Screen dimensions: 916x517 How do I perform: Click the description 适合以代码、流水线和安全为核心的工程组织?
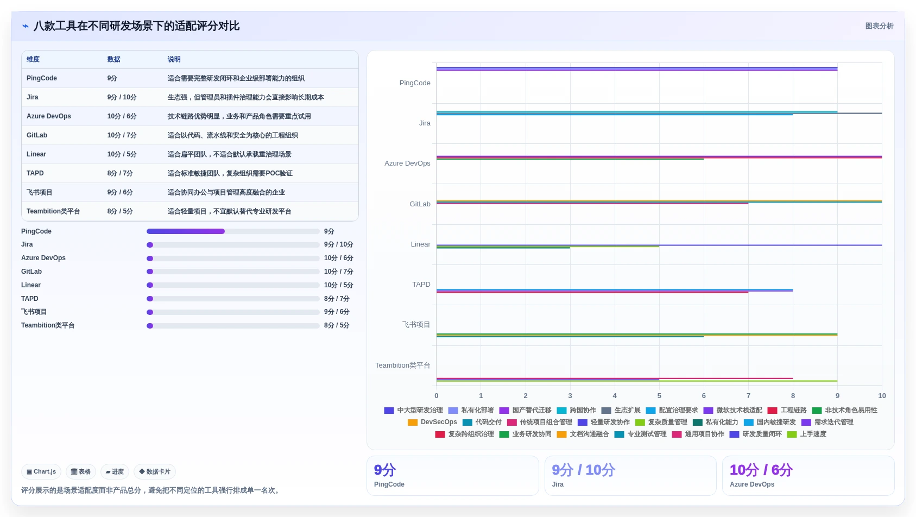pyautogui.click(x=233, y=135)
